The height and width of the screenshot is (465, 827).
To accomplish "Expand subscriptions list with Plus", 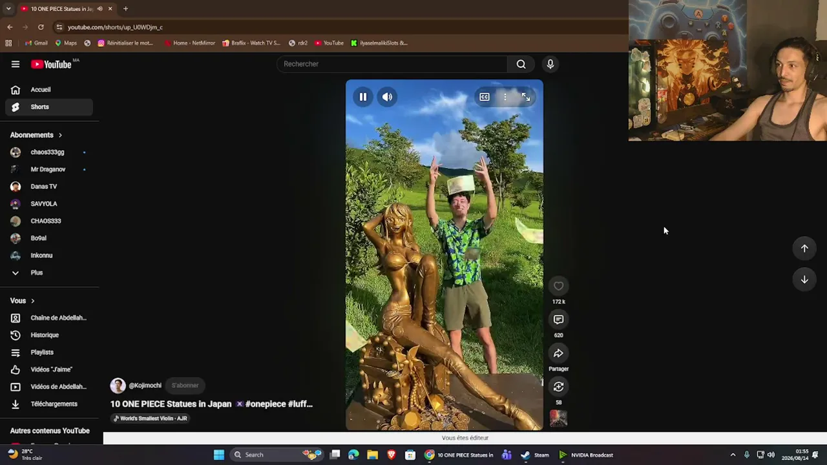I will coord(49,273).
